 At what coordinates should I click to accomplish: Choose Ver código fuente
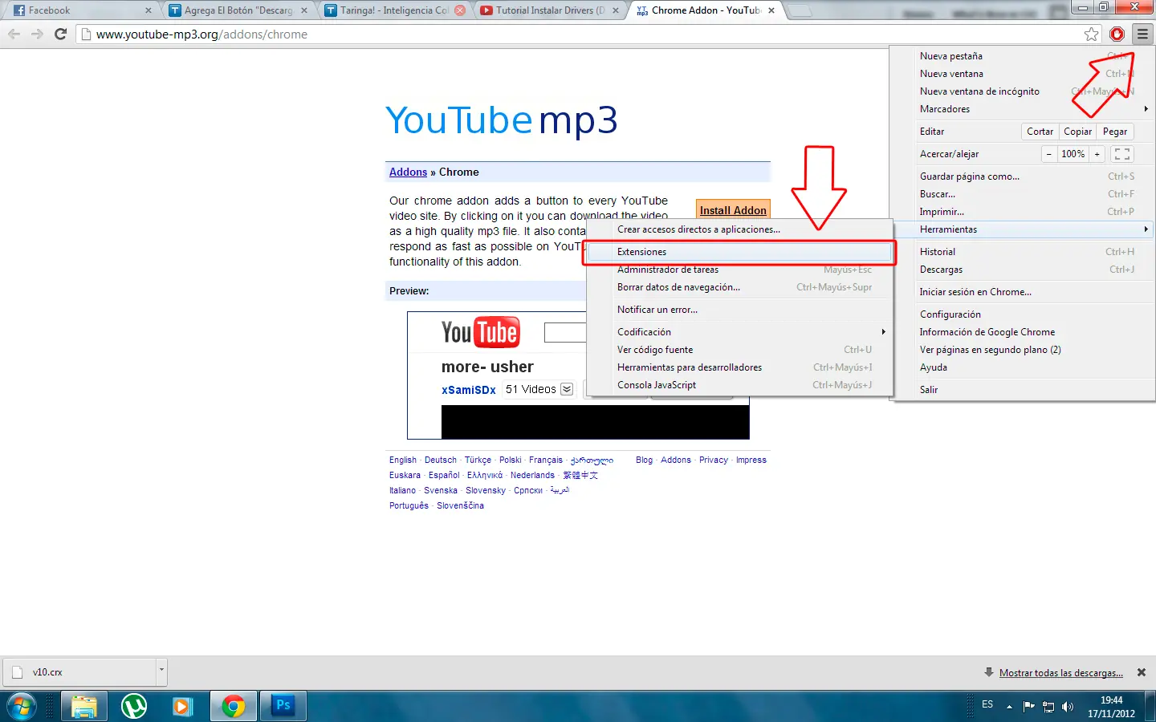click(x=739, y=350)
